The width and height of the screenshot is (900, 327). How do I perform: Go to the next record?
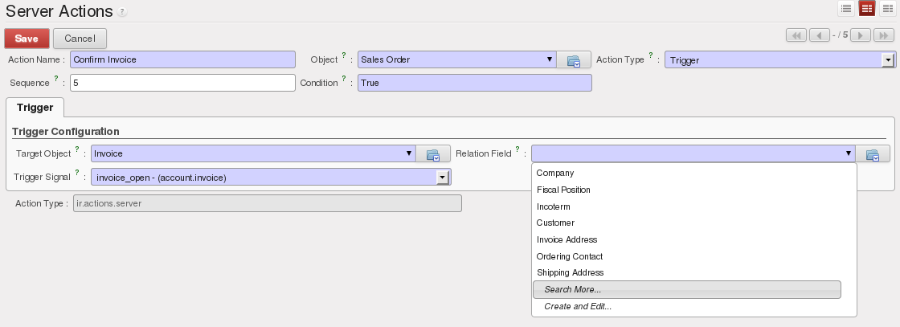[861, 35]
